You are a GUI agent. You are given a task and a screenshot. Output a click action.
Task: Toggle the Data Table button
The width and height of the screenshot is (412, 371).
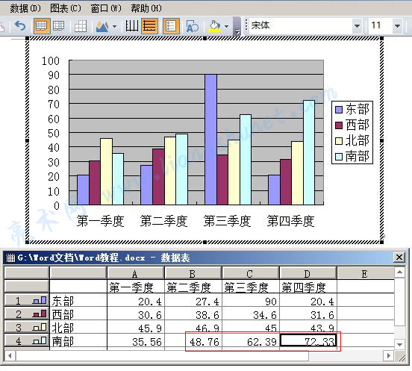pyautogui.click(x=80, y=26)
